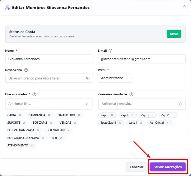Close the Editar Membro dialog
191x176 pixels.
[x=184, y=6]
